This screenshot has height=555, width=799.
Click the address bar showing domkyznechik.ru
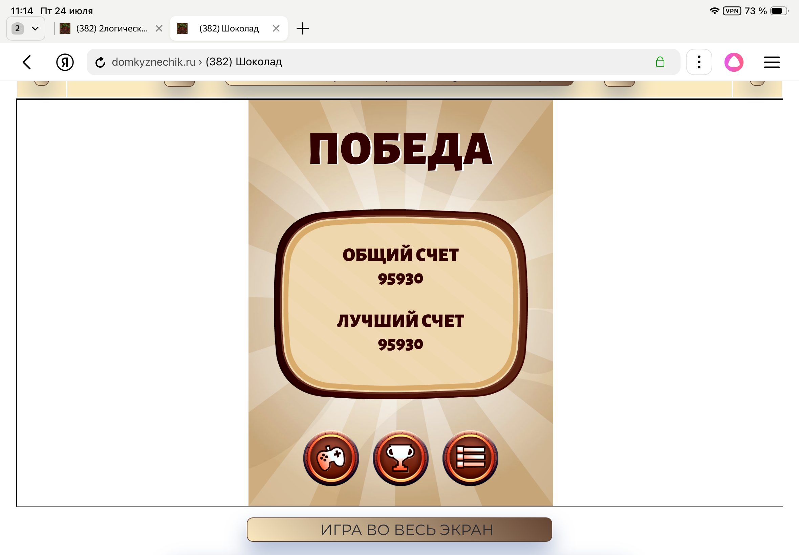pos(383,62)
